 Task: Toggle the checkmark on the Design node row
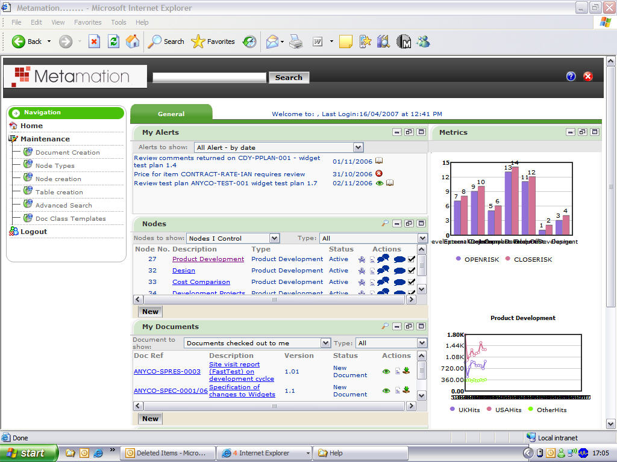click(412, 271)
